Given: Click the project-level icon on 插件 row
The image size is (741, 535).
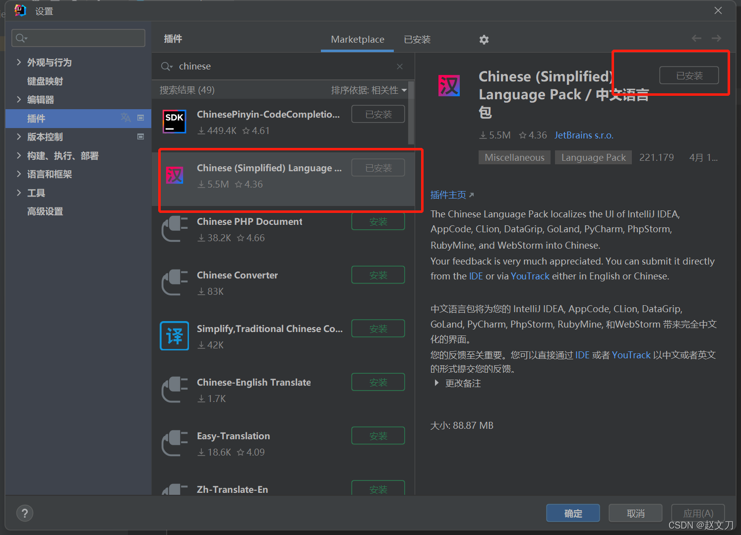Looking at the screenshot, I should [141, 118].
